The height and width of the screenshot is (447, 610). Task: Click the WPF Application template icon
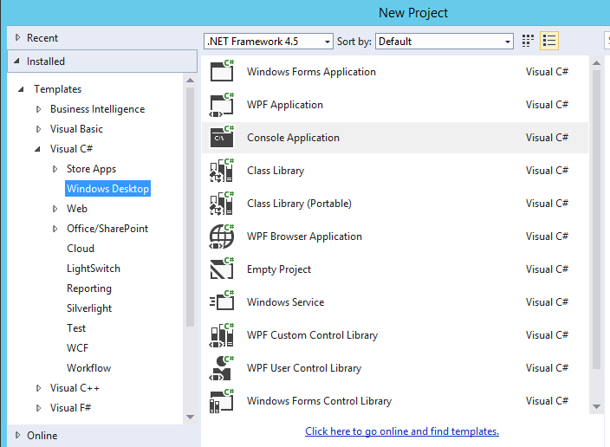222,105
